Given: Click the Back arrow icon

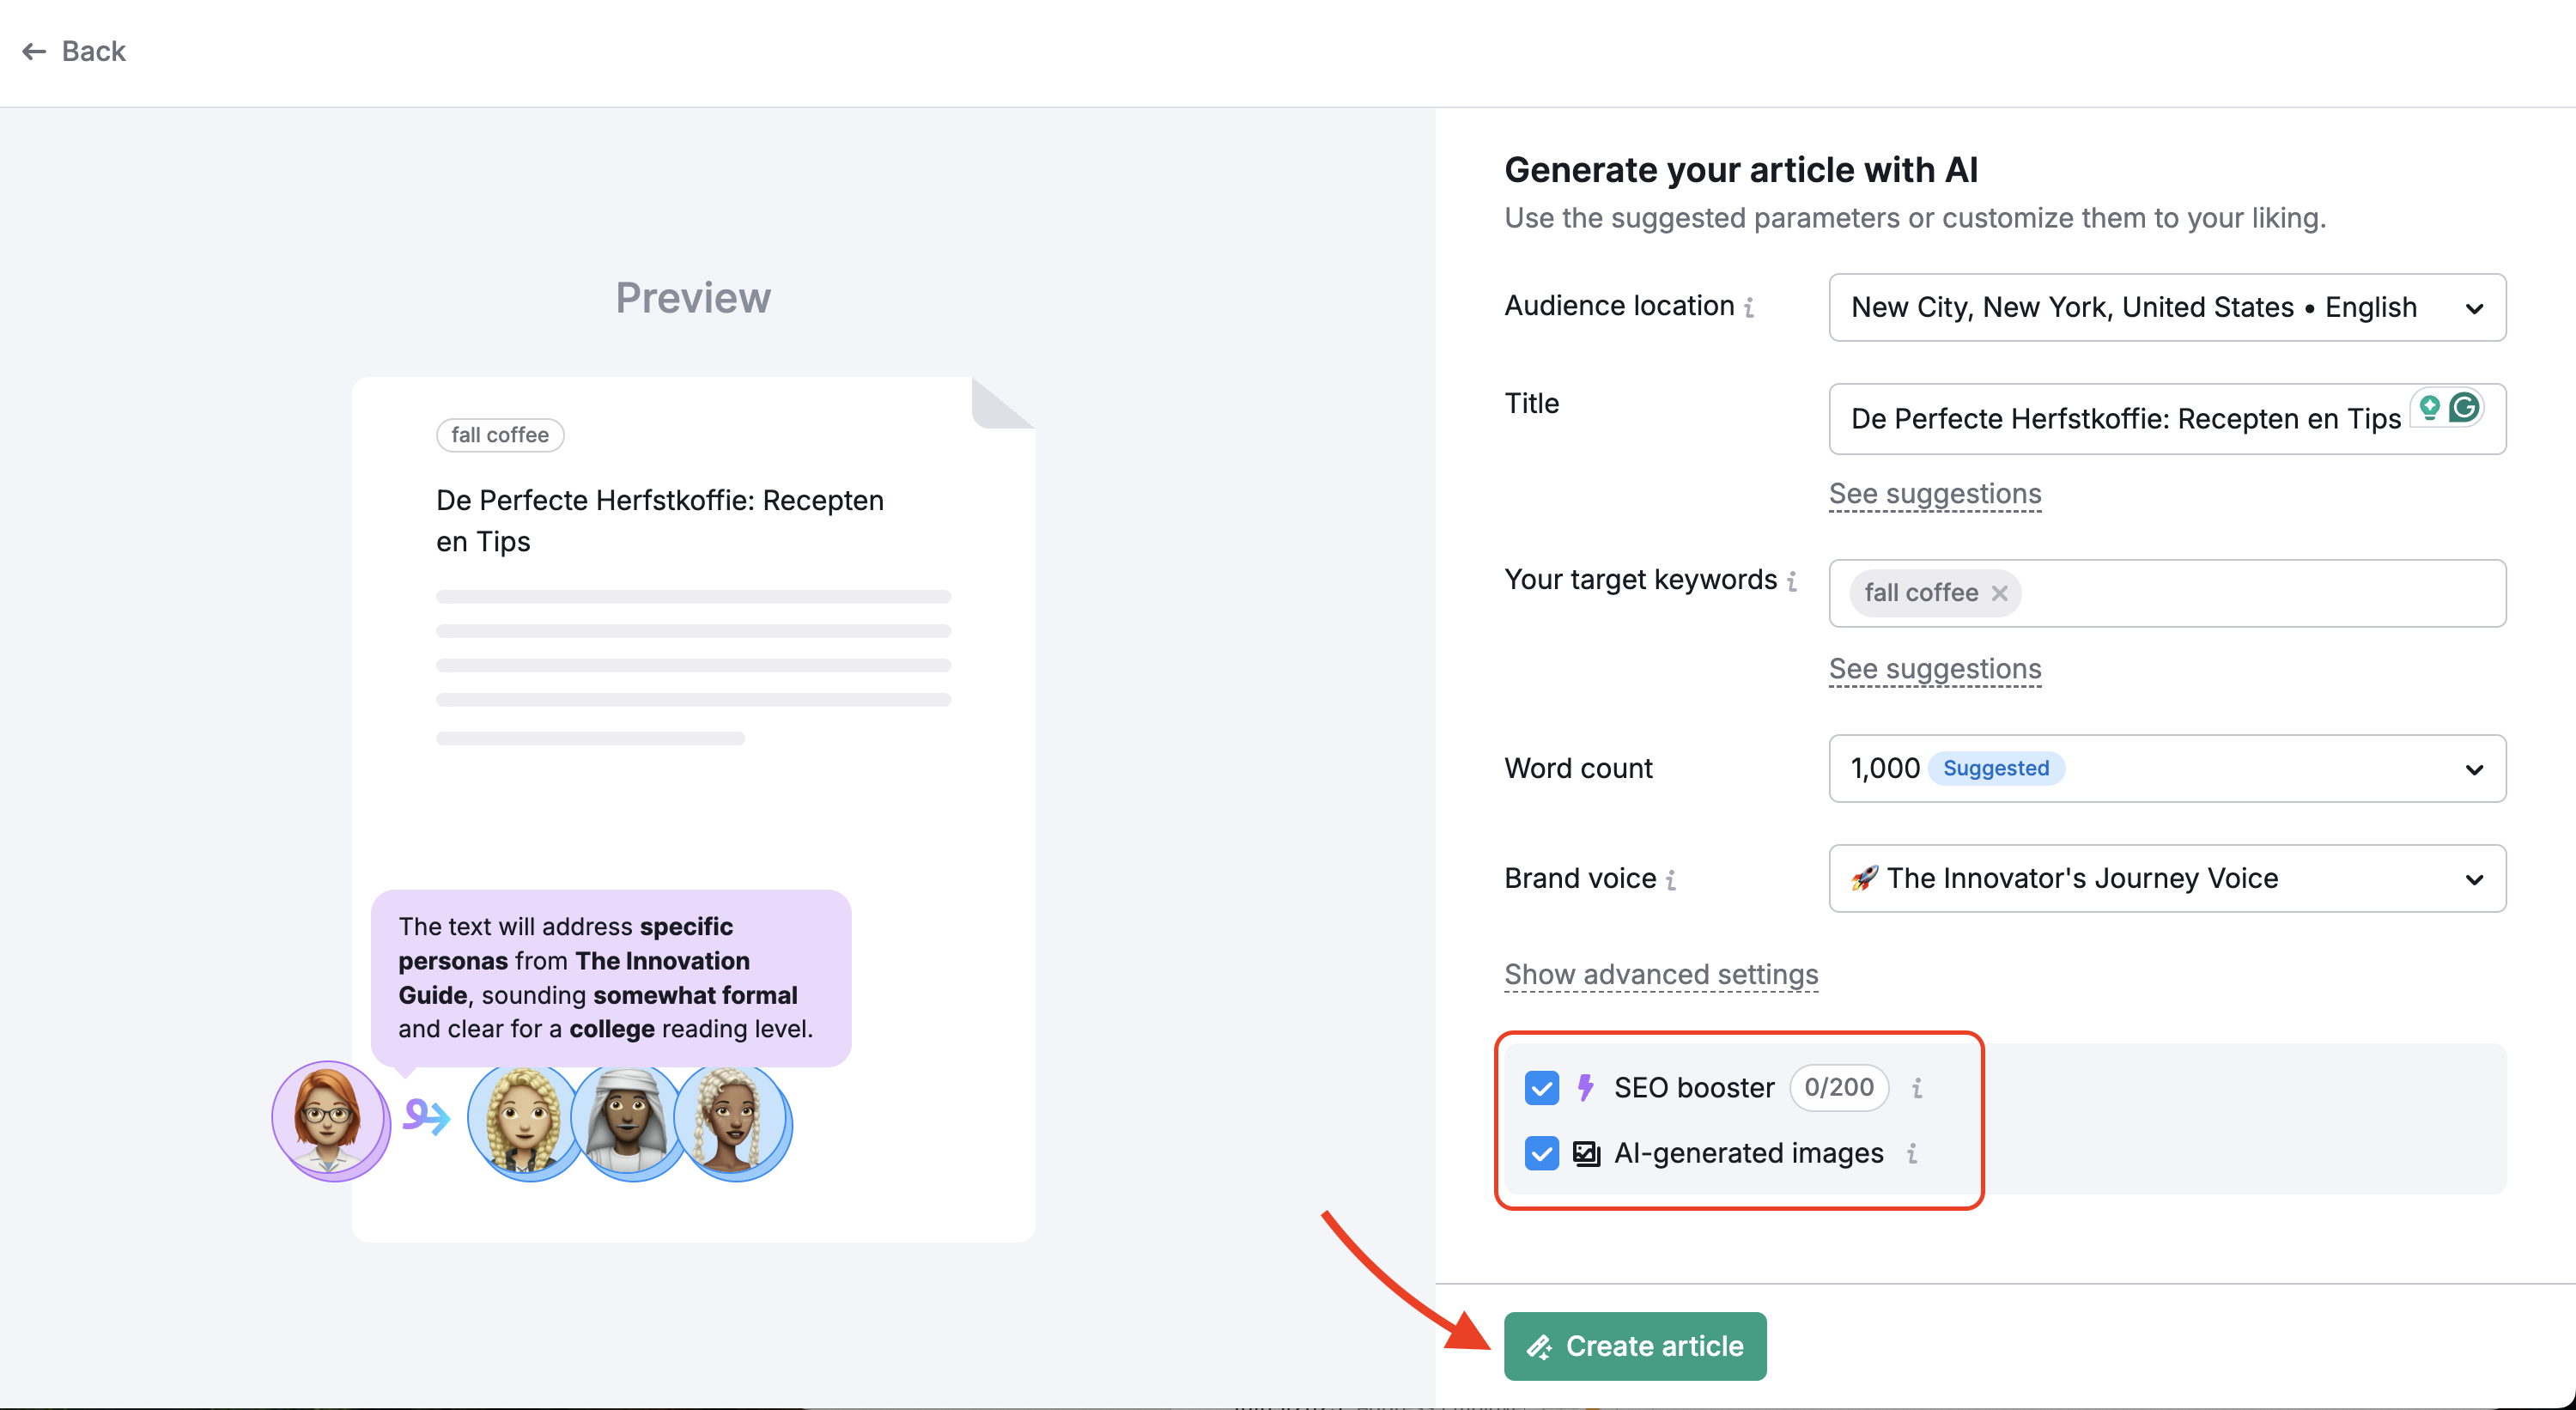Looking at the screenshot, I should [x=34, y=51].
